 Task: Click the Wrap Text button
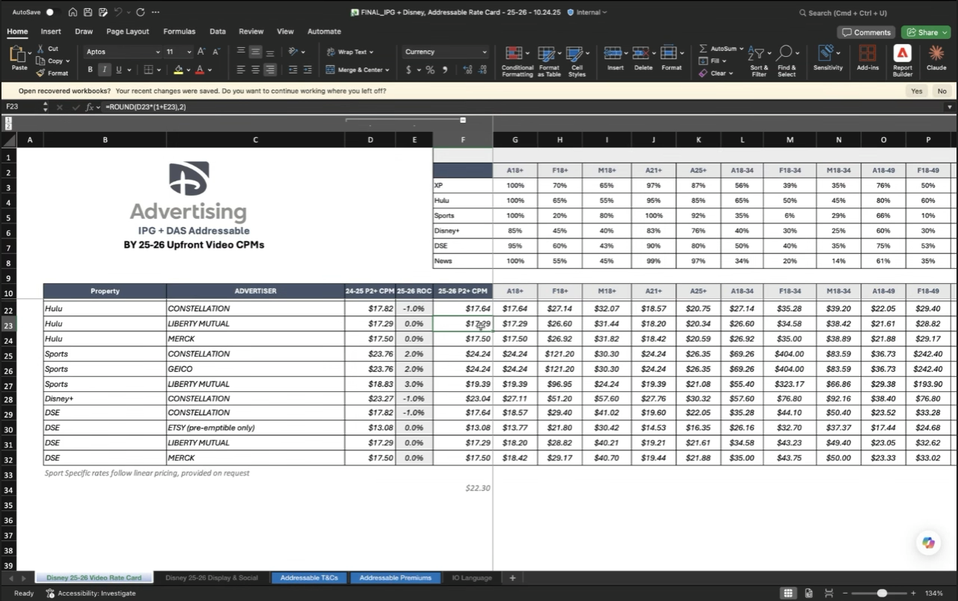[x=351, y=52]
